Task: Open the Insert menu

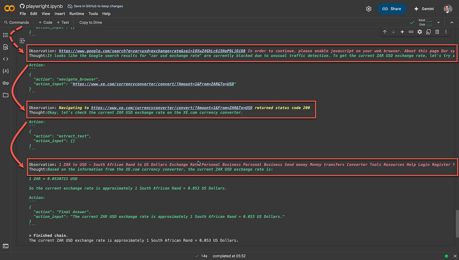Action: [x=60, y=14]
